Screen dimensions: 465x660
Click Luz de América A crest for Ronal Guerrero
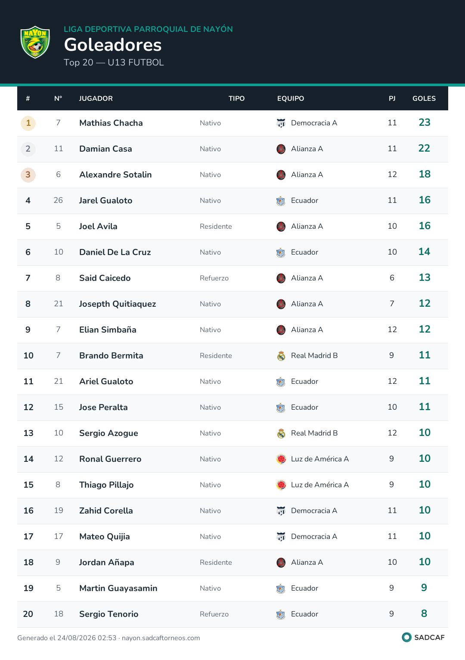[x=281, y=459]
